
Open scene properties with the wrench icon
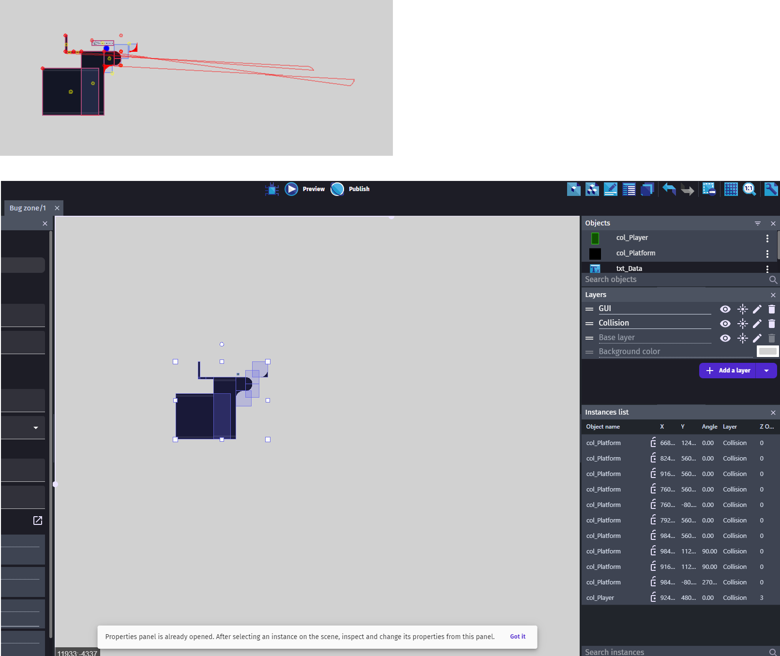(770, 189)
